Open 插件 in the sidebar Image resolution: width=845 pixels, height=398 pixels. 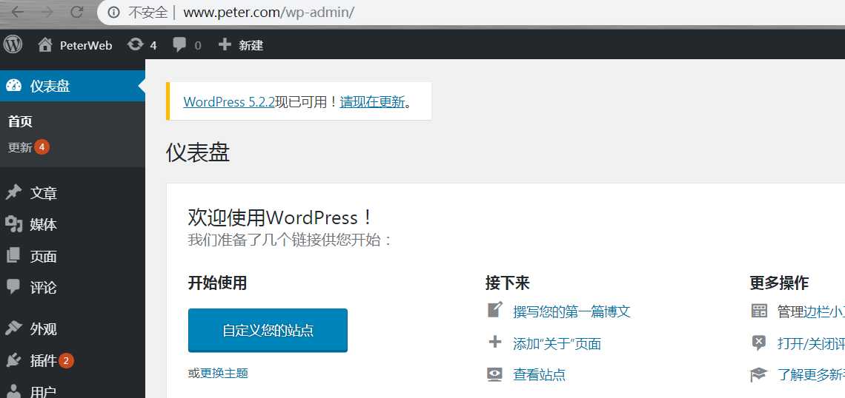point(44,361)
